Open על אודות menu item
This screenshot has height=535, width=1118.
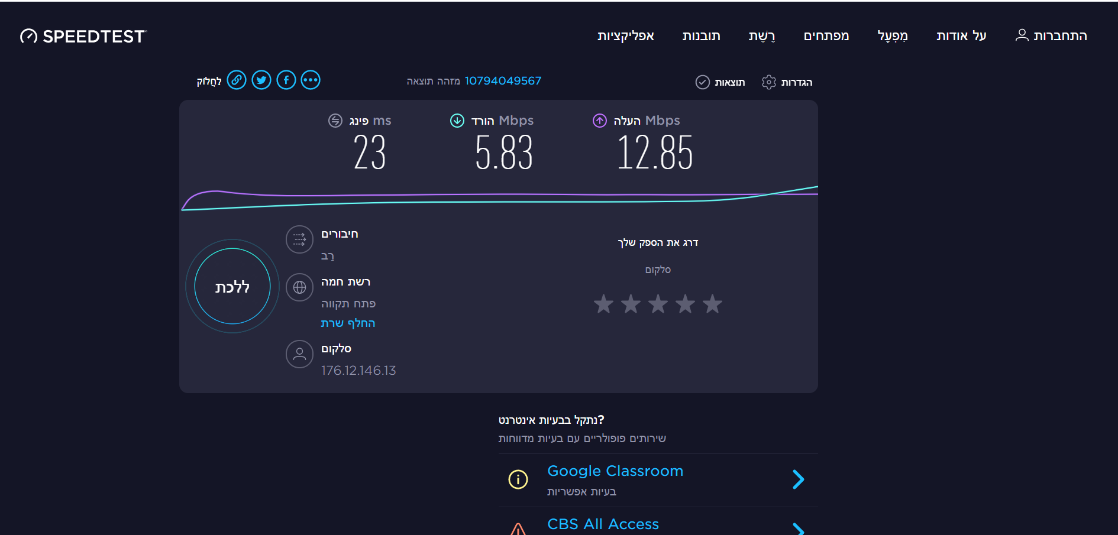click(x=961, y=36)
